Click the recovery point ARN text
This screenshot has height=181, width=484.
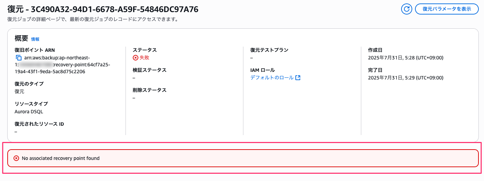point(63,65)
